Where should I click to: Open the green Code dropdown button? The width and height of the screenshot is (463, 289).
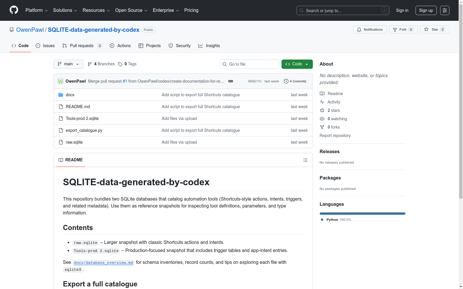(297, 64)
